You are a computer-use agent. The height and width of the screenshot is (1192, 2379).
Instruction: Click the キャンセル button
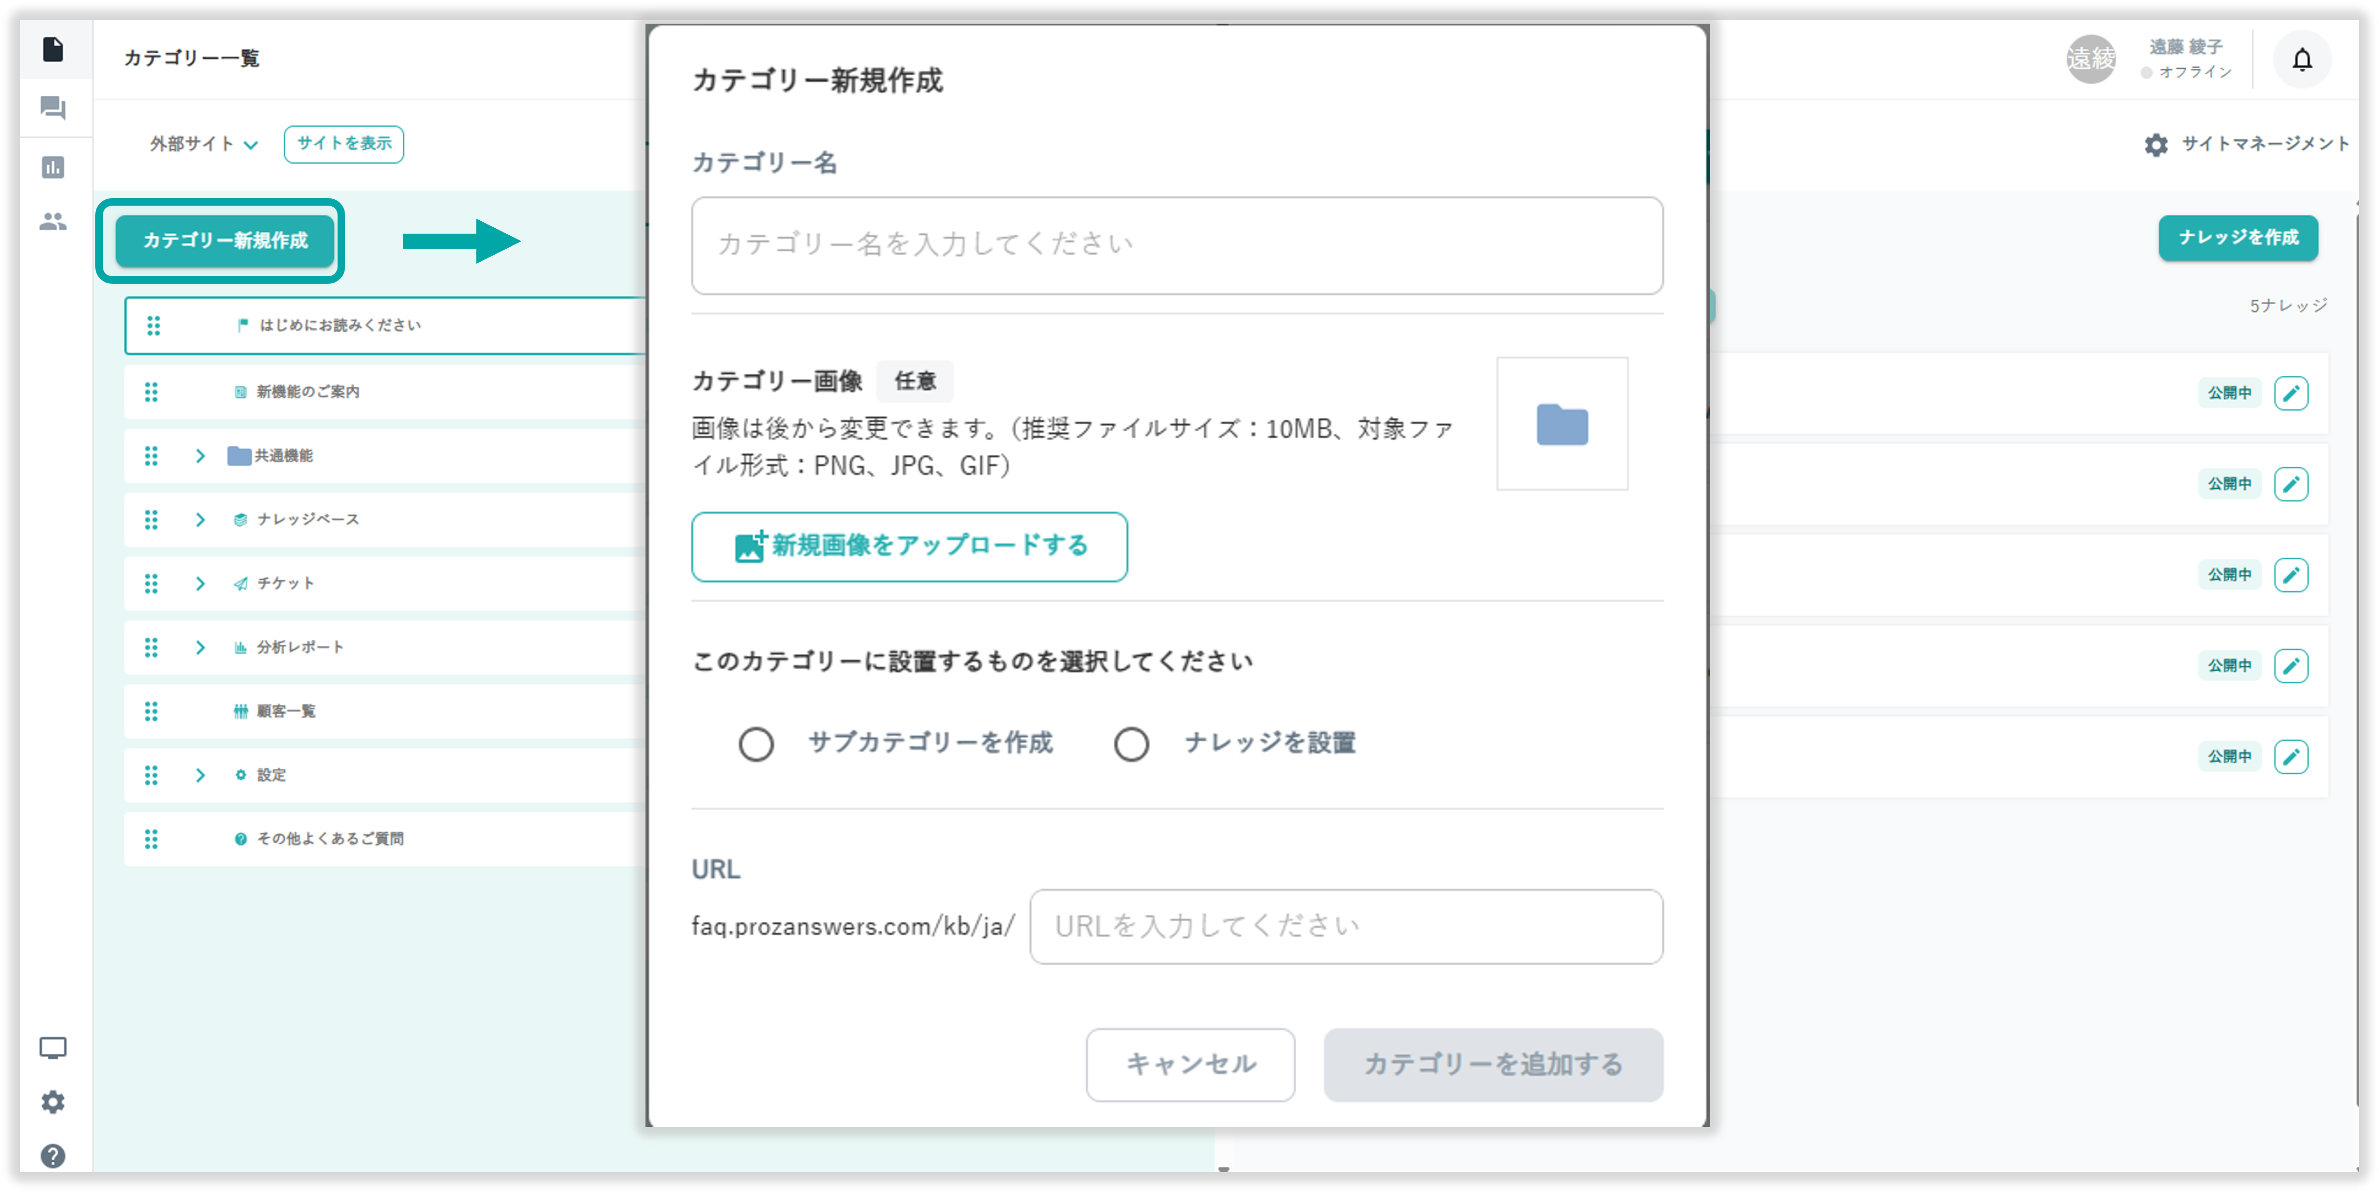1190,1064
